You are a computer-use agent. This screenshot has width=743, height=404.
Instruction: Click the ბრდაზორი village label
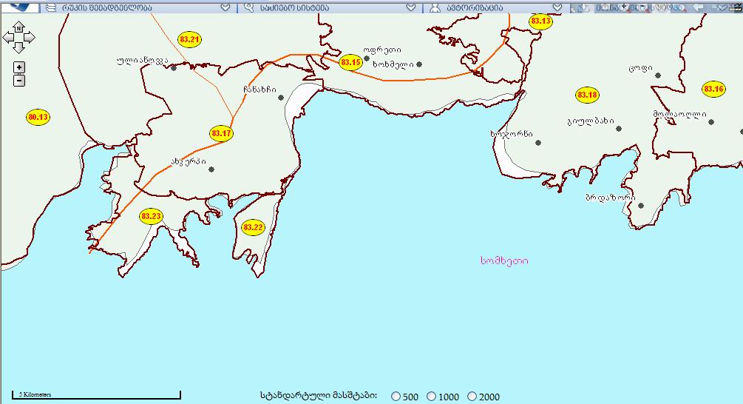tap(611, 198)
